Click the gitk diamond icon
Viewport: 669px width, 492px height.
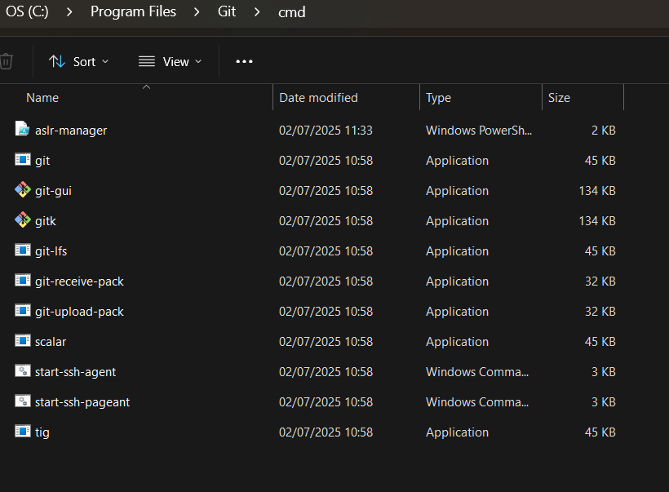[23, 219]
